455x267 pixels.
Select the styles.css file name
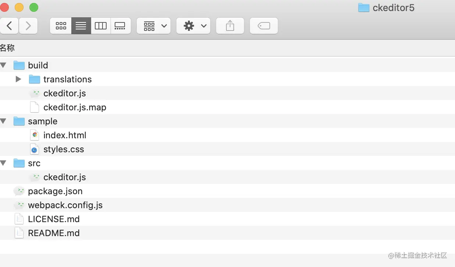(x=64, y=149)
